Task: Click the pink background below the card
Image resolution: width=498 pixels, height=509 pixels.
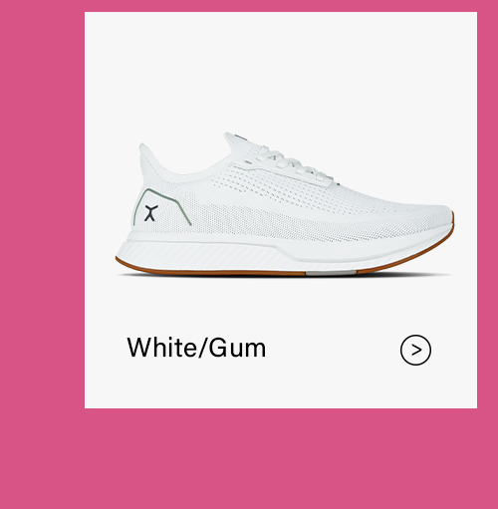Action: (249, 458)
